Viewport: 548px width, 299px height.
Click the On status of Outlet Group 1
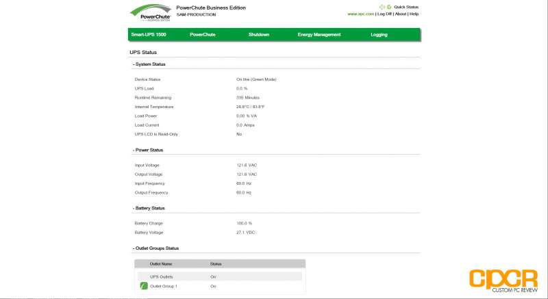pos(213,286)
